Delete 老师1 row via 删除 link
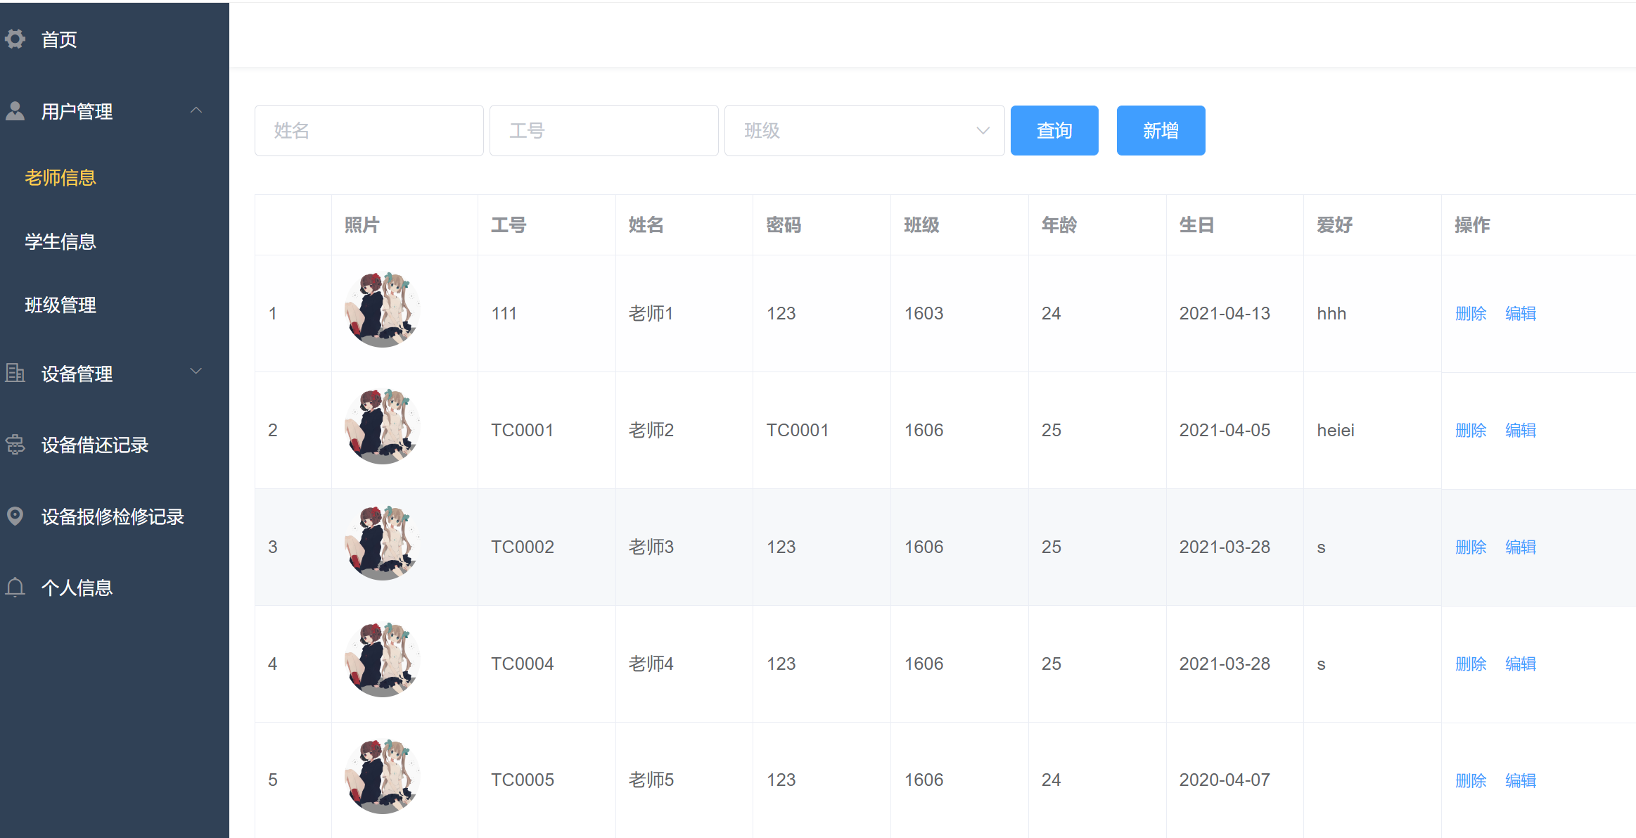This screenshot has height=838, width=1636. point(1471,314)
